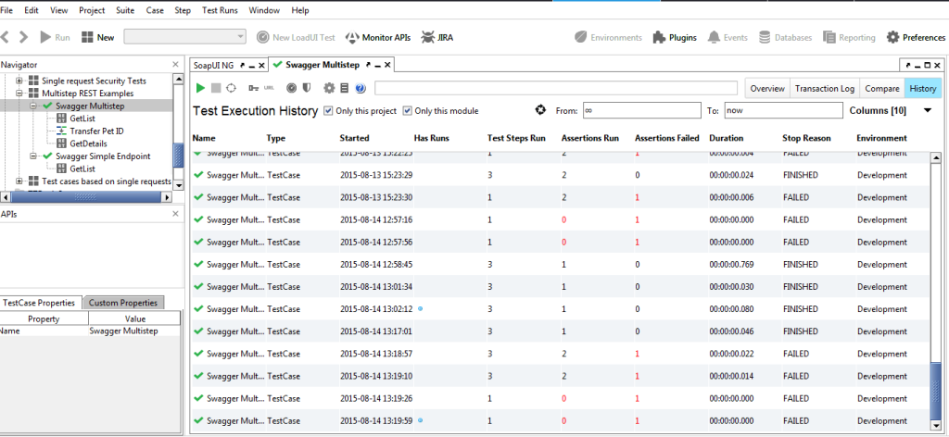Image resolution: width=949 pixels, height=437 pixels.
Task: Click REST icon of GetDetails step
Action: pyautogui.click(x=61, y=144)
